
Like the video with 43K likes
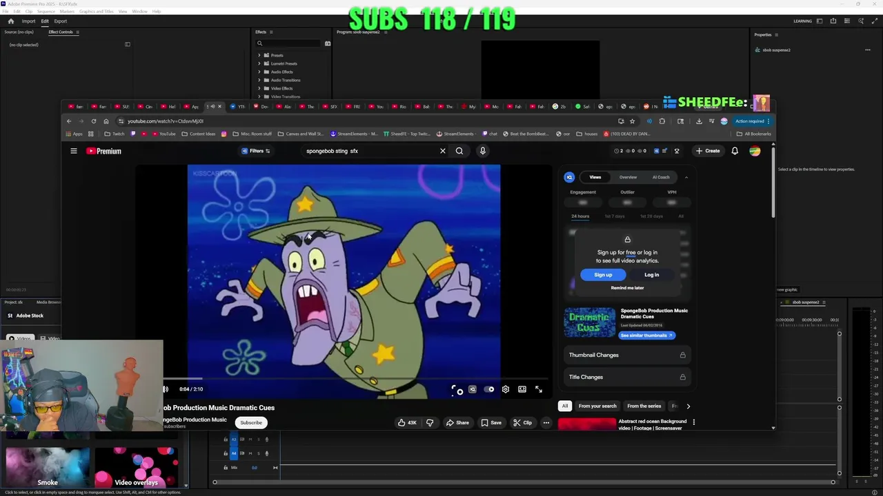407,422
